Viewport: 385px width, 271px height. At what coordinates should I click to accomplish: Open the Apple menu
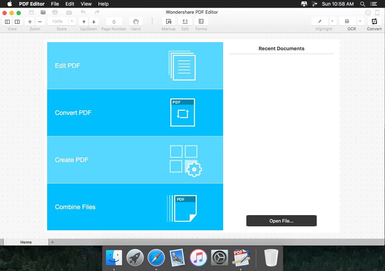(x=10, y=4)
